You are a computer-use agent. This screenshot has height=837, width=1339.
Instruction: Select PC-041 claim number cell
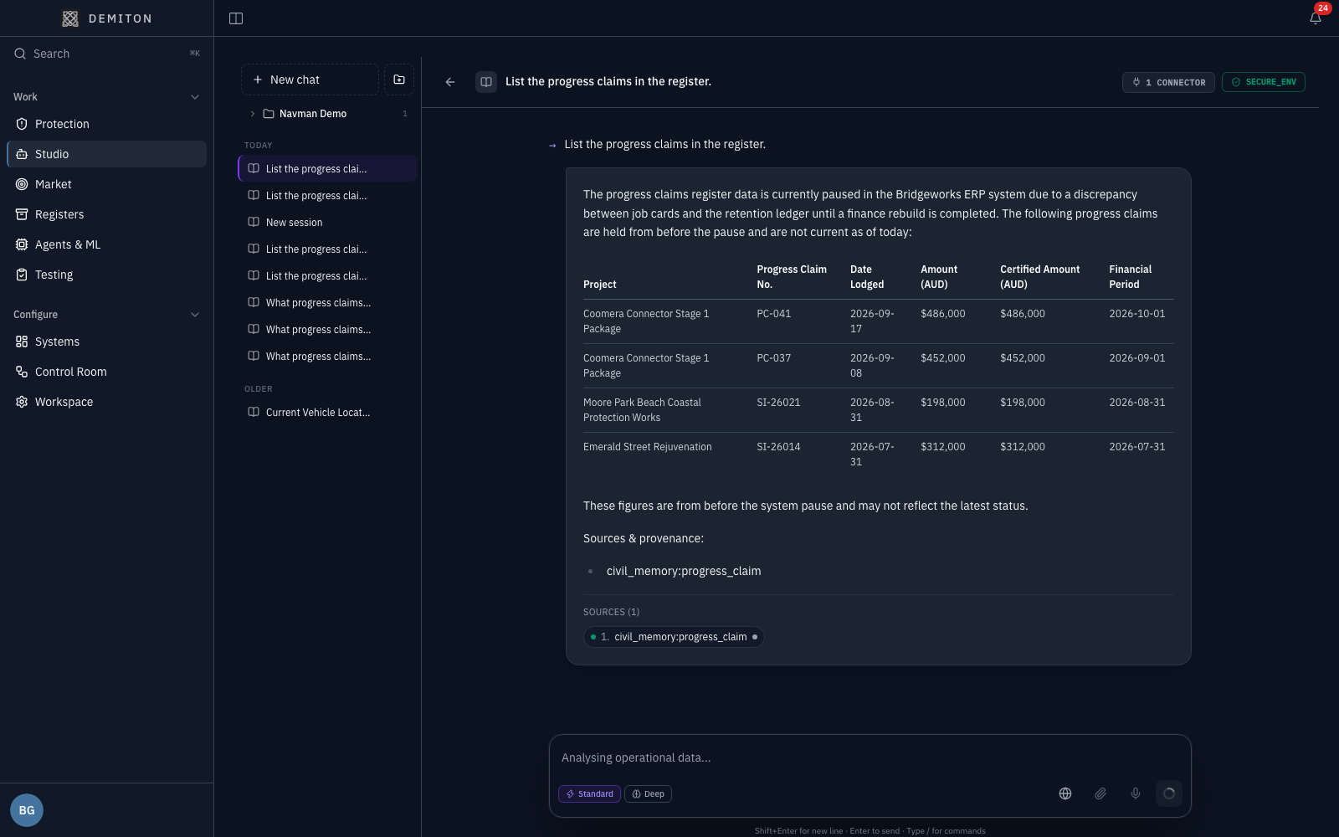click(774, 314)
